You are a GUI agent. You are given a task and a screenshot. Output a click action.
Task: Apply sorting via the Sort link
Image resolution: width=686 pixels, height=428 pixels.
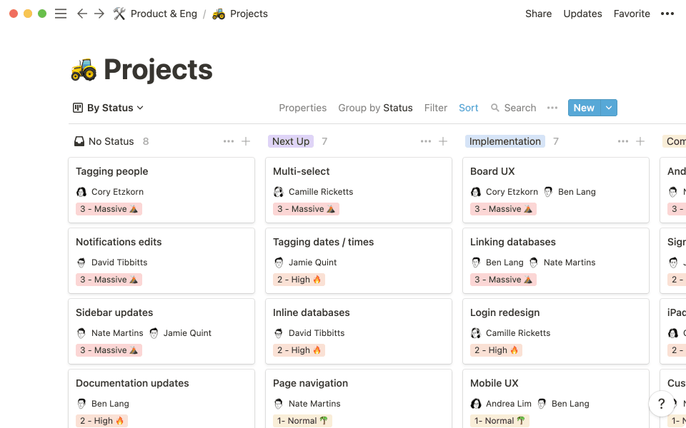tap(469, 108)
